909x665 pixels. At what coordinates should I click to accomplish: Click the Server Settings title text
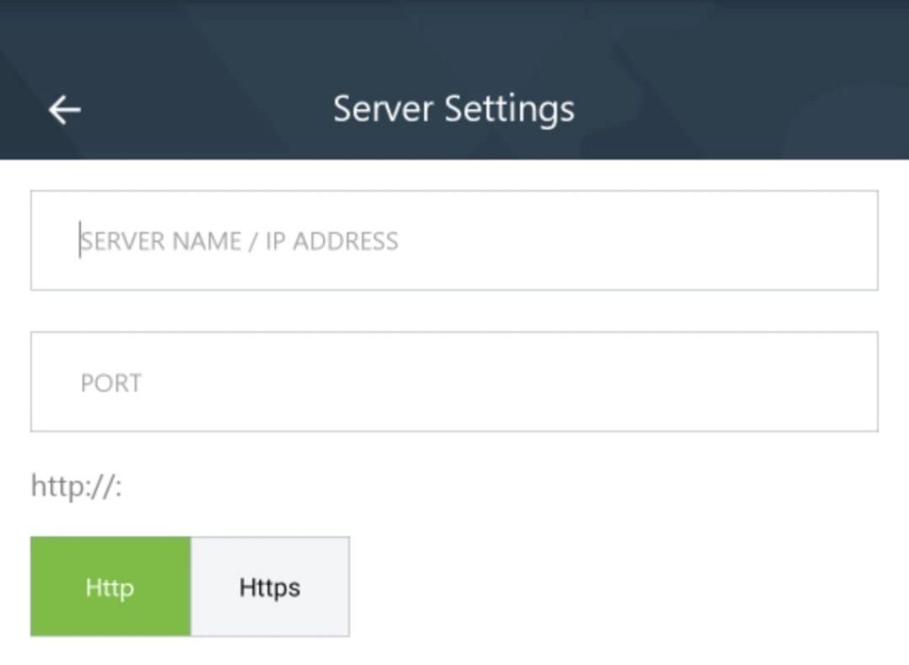(454, 109)
